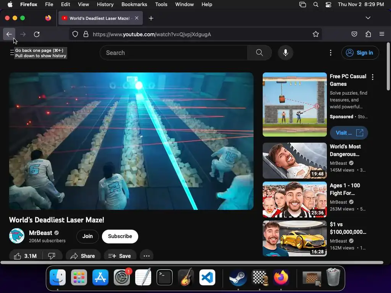Open the Chess app from the Dock
The image size is (391, 293).
coord(260,277)
